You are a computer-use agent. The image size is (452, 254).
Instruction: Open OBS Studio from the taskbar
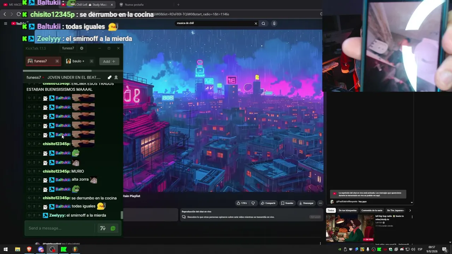click(x=52, y=249)
